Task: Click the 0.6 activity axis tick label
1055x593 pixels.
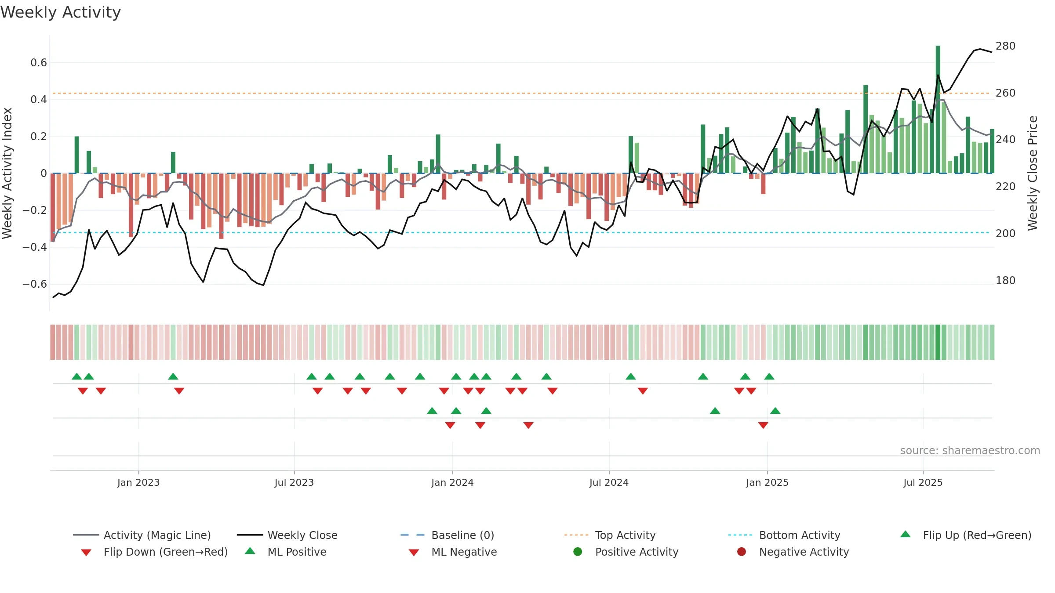Action: pos(39,63)
